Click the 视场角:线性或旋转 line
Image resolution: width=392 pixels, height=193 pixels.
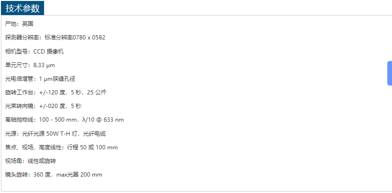30,161
